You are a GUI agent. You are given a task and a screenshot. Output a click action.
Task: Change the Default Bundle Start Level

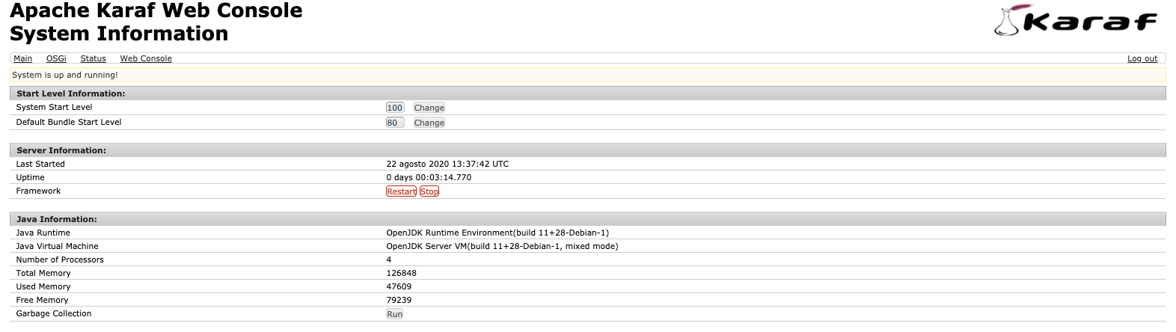429,123
